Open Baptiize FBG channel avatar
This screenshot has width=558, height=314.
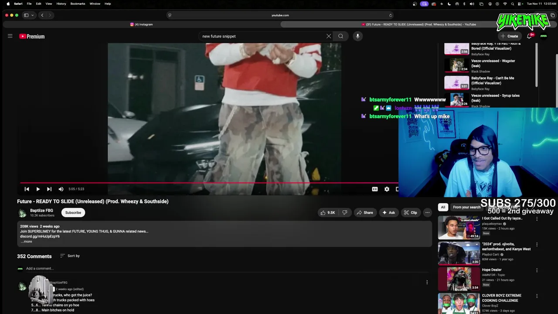(x=22, y=213)
